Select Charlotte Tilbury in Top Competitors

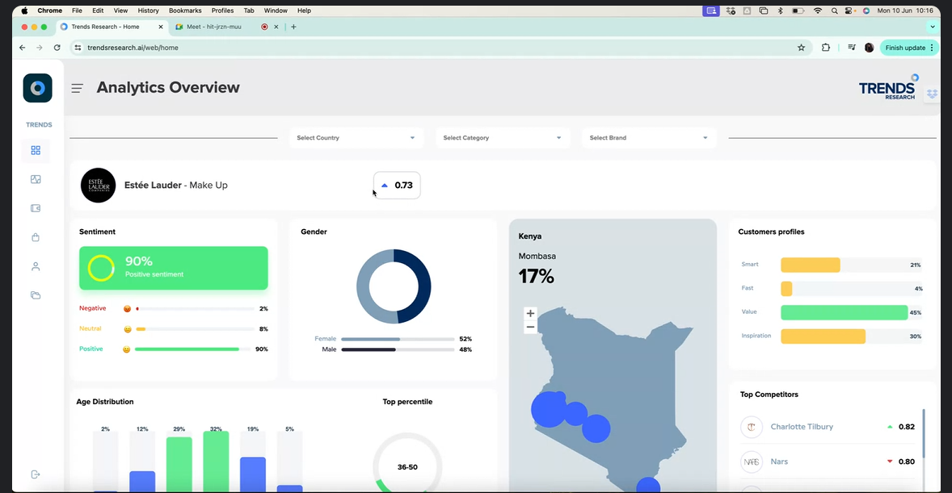(801, 427)
